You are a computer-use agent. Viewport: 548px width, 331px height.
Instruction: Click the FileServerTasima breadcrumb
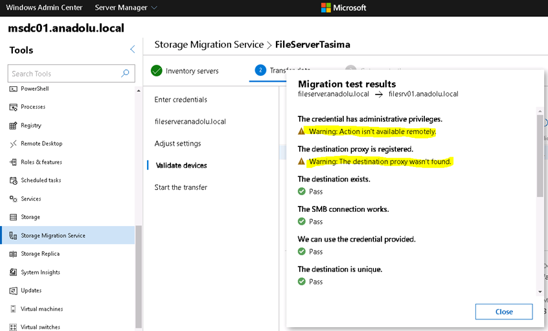[312, 45]
